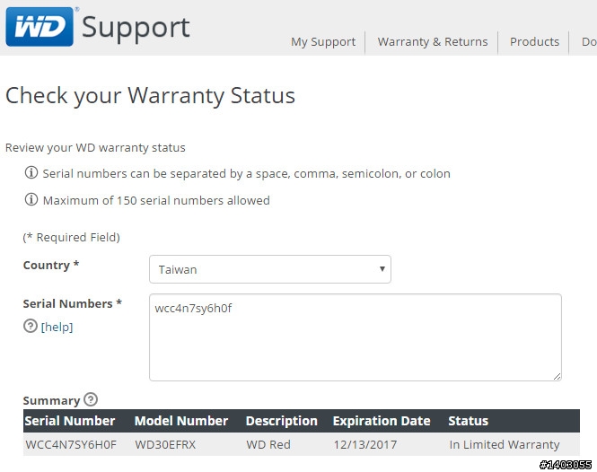Open the My Support menu
Screen dimensions: 597x472
323,41
